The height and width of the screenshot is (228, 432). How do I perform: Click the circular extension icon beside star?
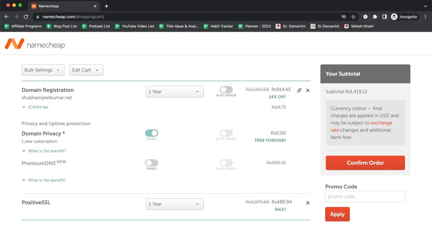(365, 17)
